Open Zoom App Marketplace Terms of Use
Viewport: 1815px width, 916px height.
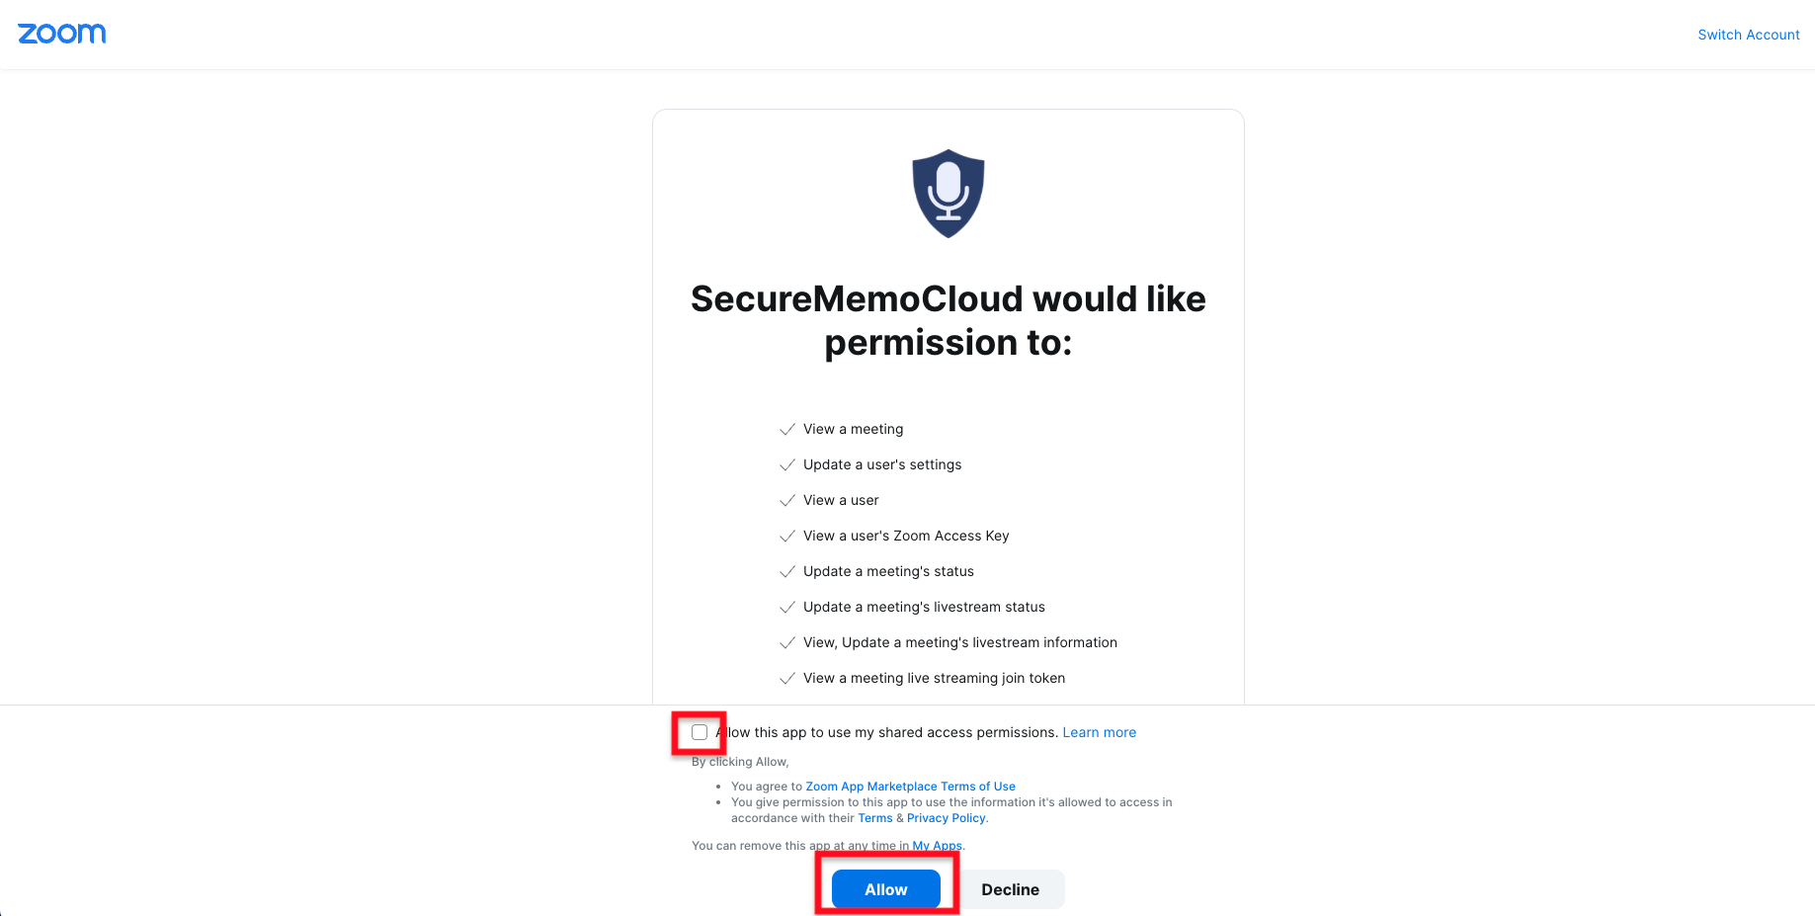click(x=910, y=787)
